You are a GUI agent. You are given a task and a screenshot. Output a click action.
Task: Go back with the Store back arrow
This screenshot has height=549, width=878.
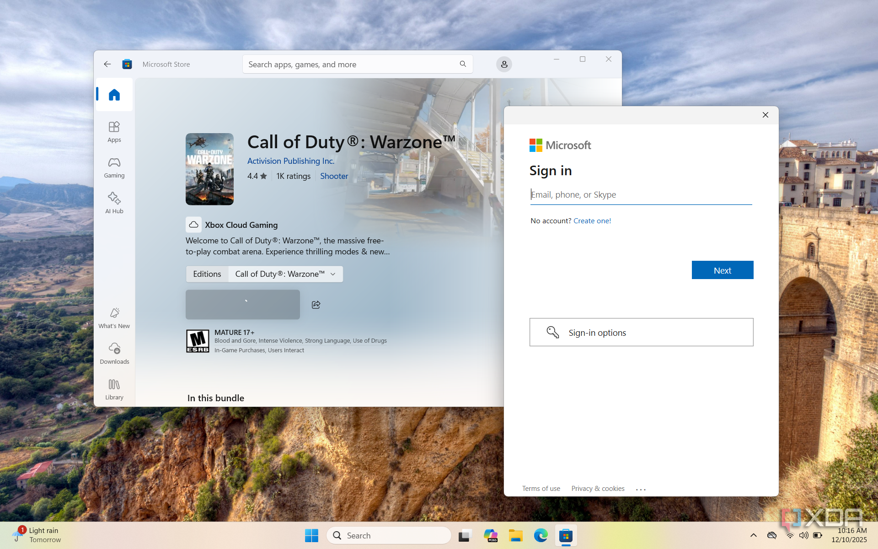(107, 64)
